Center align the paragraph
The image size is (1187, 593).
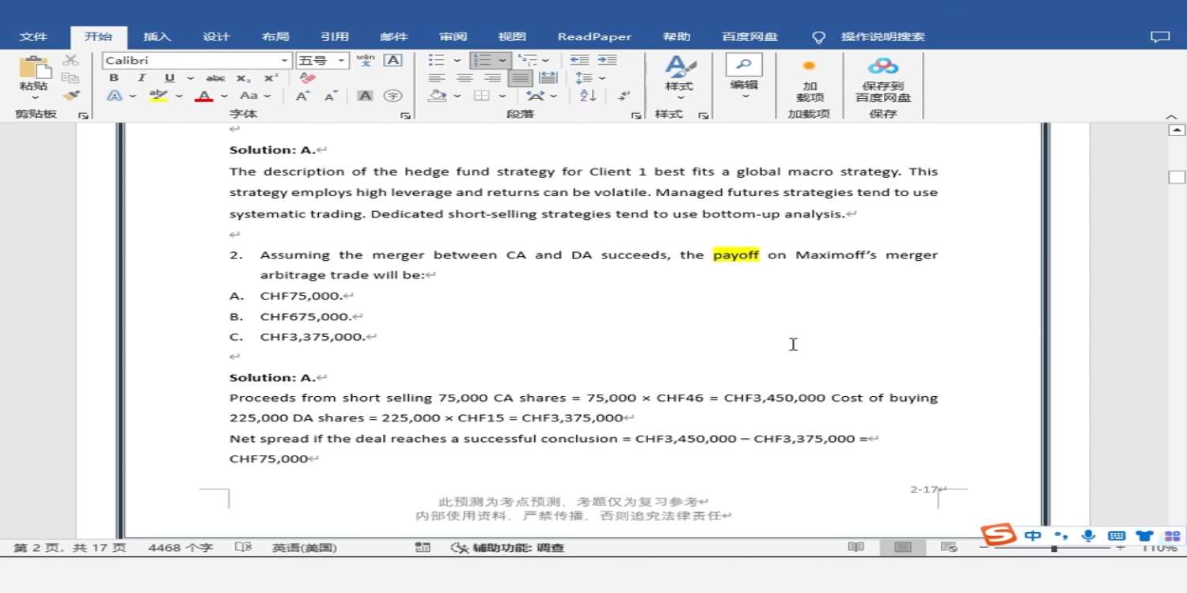coord(465,78)
